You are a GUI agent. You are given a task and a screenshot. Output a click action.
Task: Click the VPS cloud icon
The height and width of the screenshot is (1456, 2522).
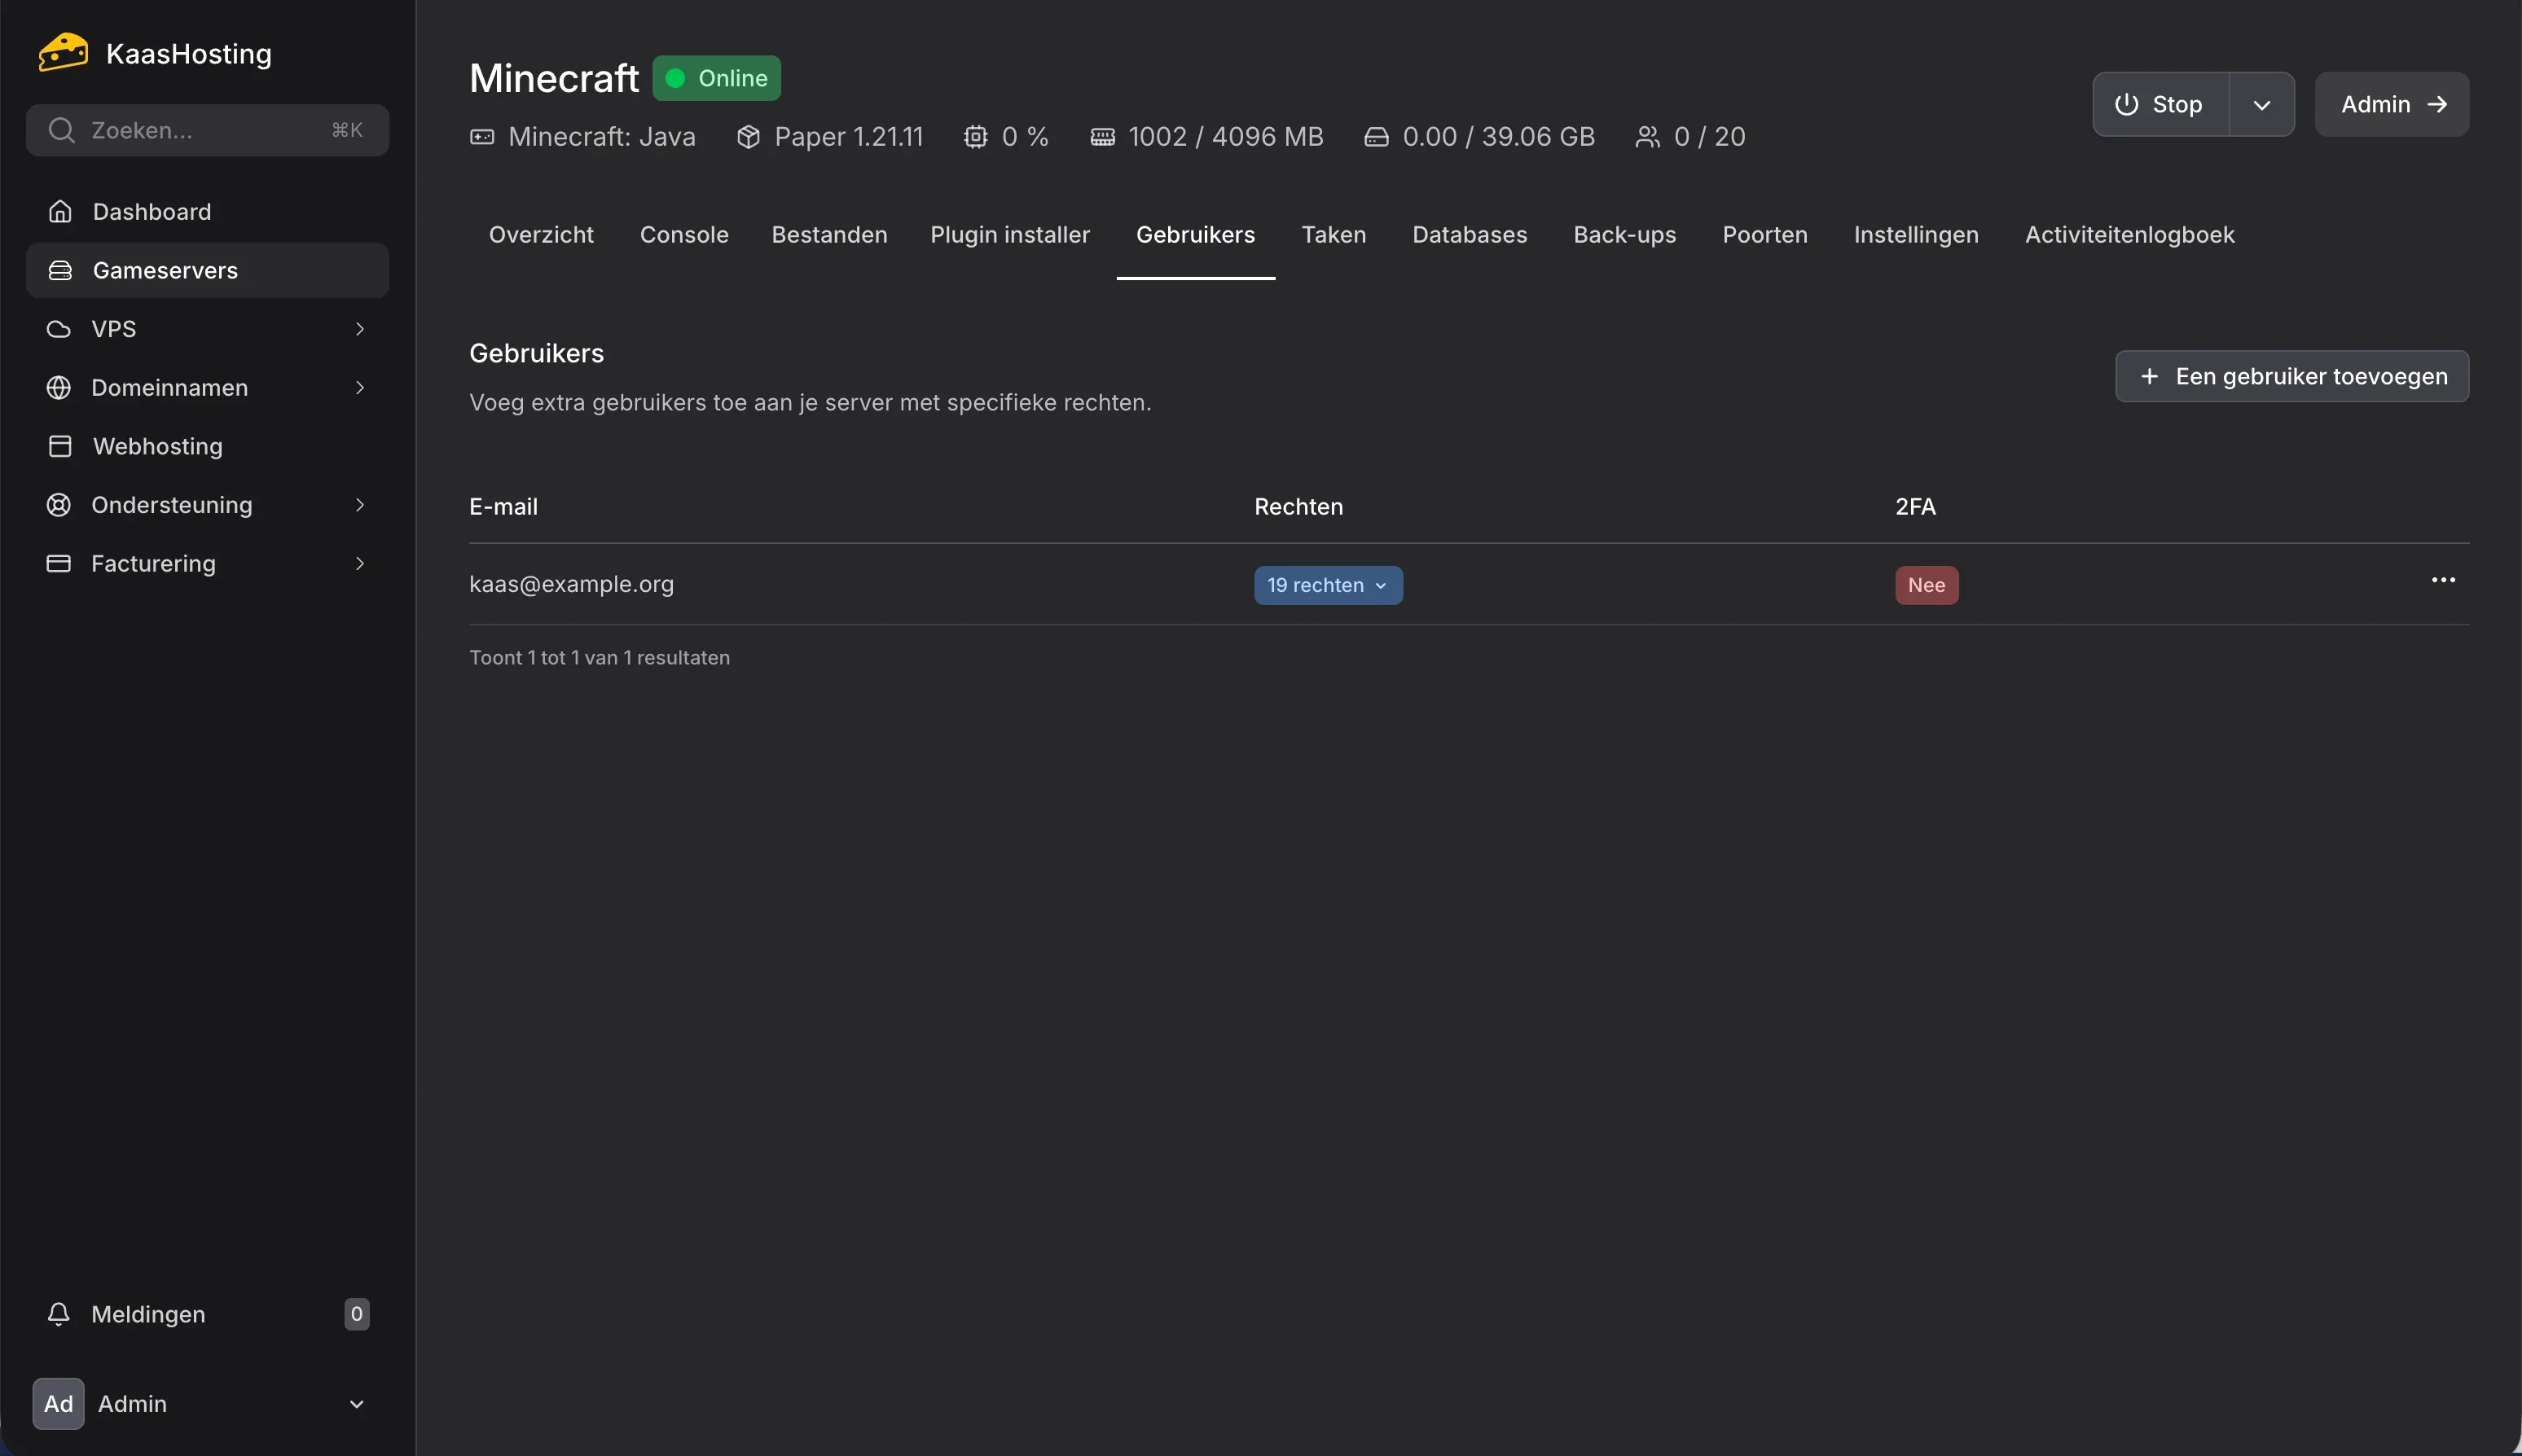pos(58,328)
